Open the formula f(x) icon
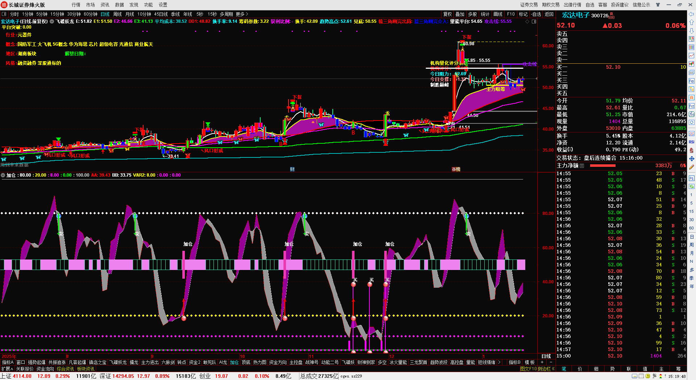This screenshot has width=696, height=380. (x=692, y=114)
